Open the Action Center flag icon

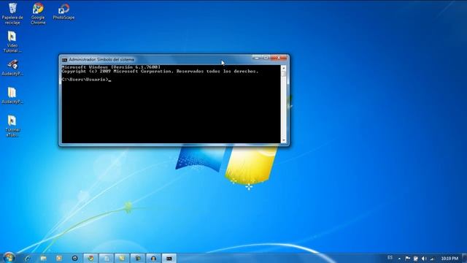click(x=407, y=259)
